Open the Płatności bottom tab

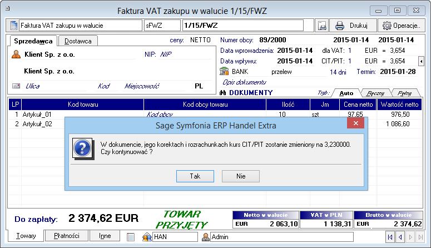pyautogui.click(x=67, y=236)
